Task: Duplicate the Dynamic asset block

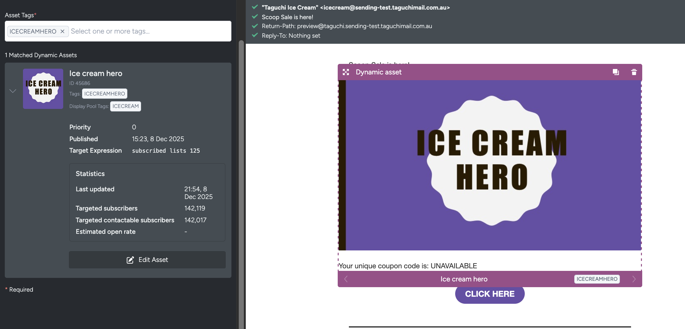Action: coord(615,72)
